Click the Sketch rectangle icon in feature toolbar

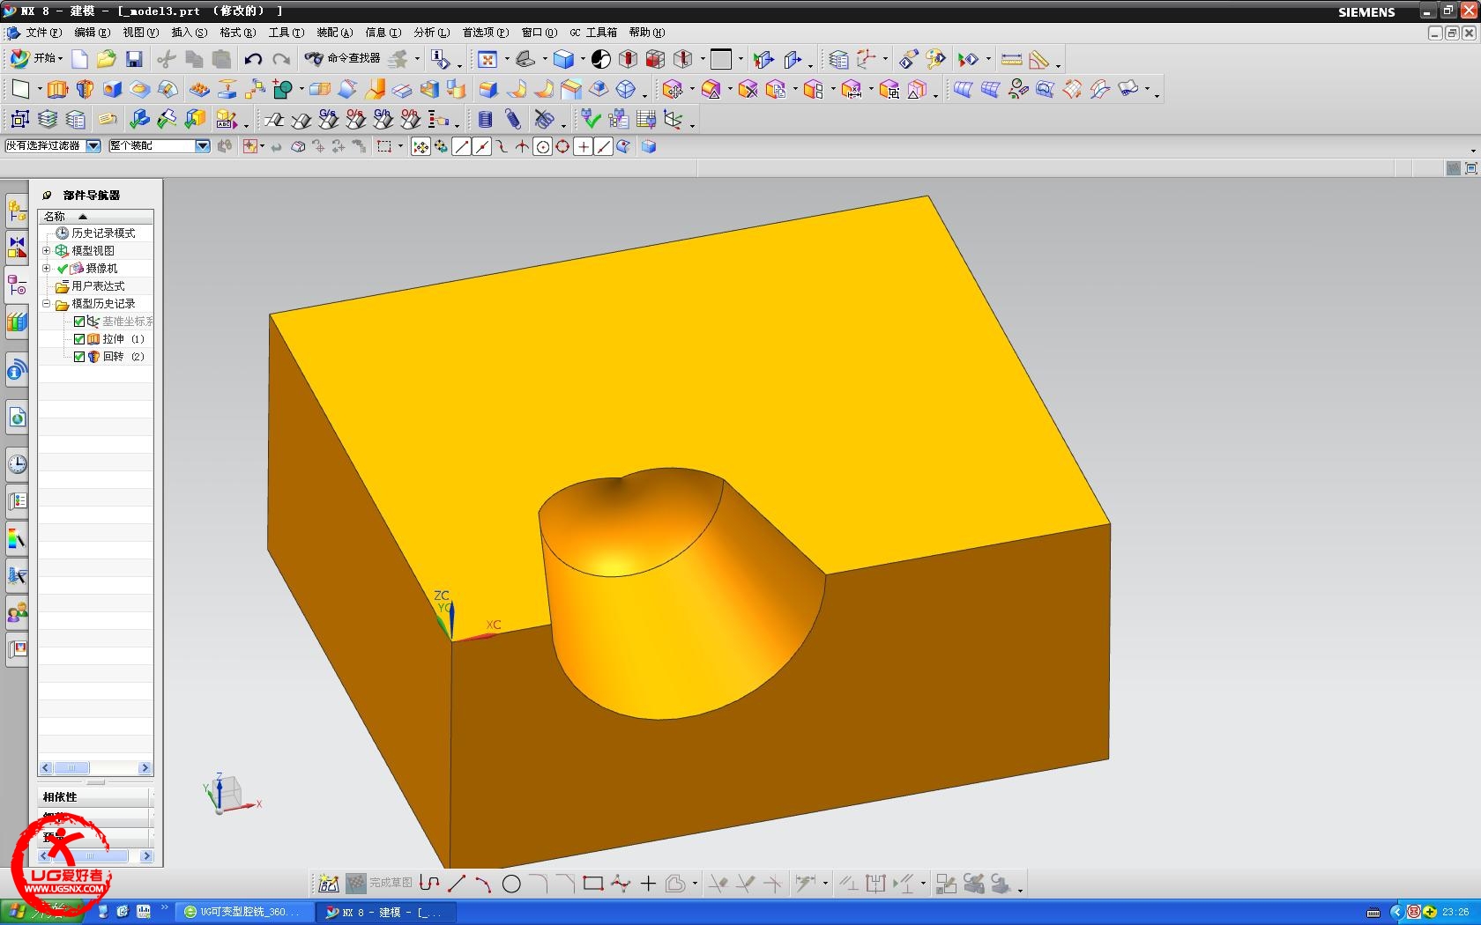coord(20,89)
